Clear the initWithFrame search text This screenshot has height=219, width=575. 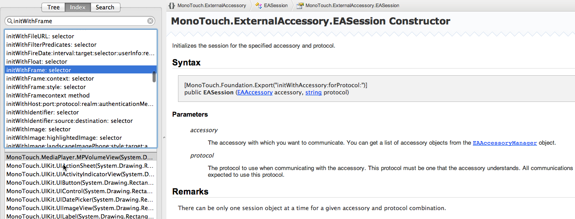tap(151, 21)
